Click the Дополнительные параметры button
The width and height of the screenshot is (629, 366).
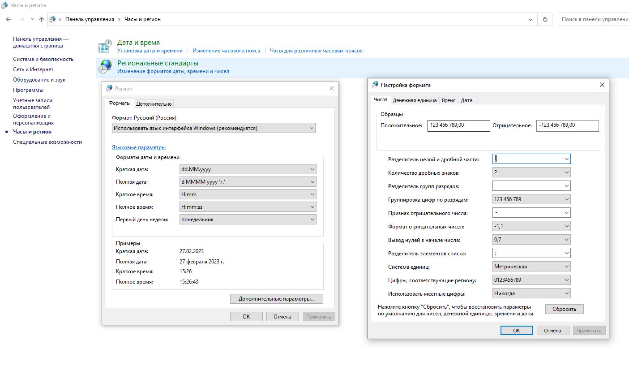coord(277,299)
